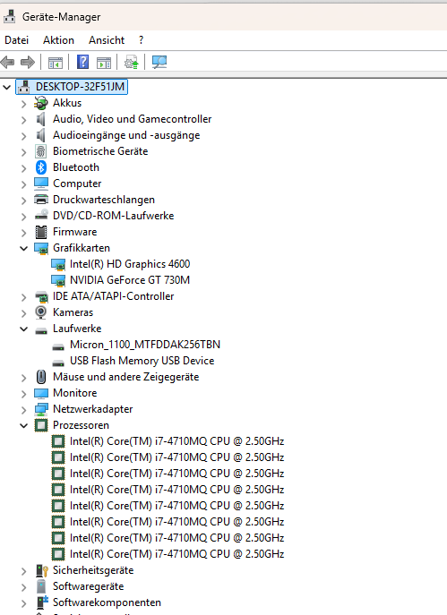Select Intel(R) HD Graphics 4600 device
The image size is (447, 615).
pyautogui.click(x=130, y=264)
